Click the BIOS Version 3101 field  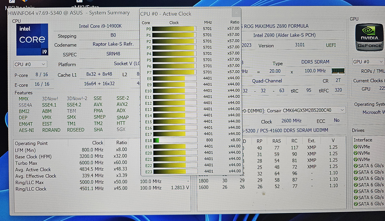299,45
